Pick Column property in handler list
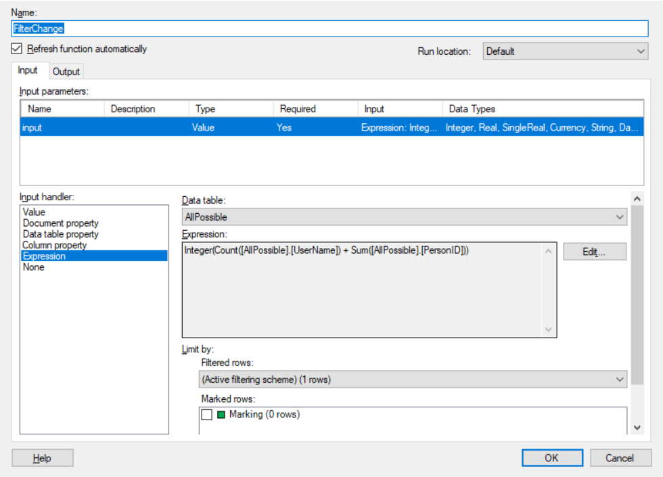Screen dimensions: 663x477 (x=55, y=245)
